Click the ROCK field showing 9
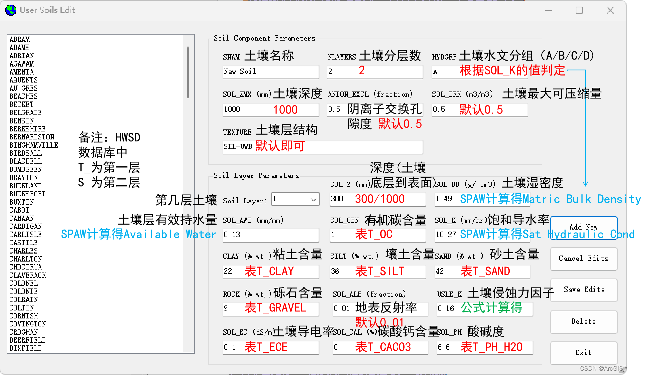The image size is (648, 375). 271,309
